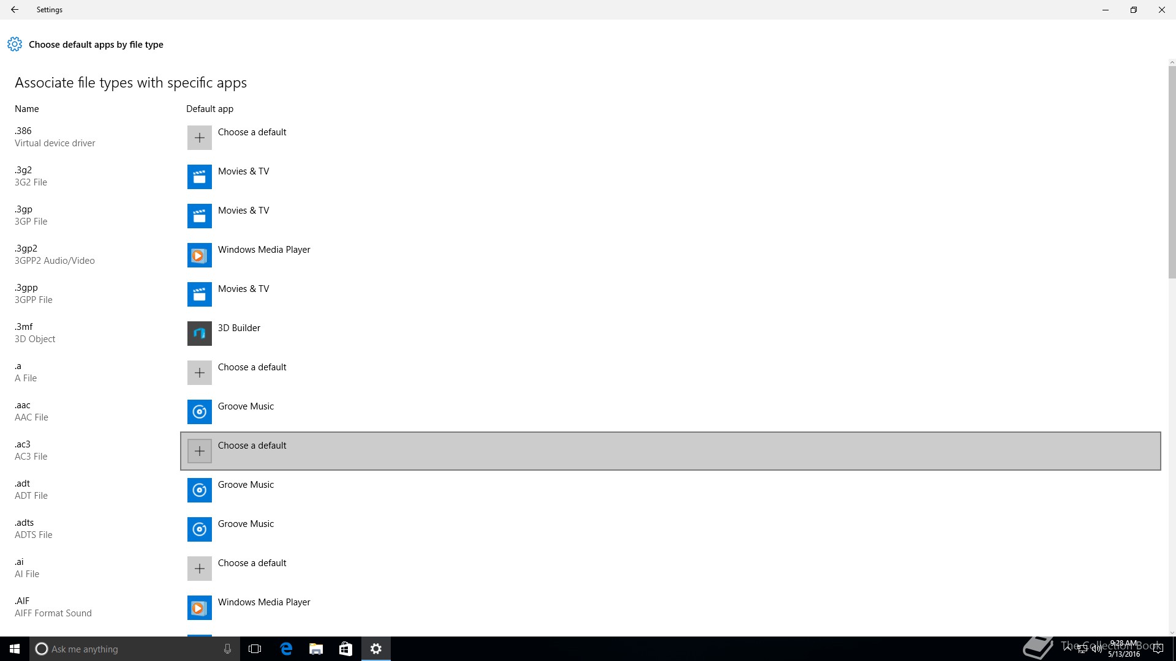Click the "3D Object" description text
This screenshot has height=661, width=1176.
(x=35, y=339)
